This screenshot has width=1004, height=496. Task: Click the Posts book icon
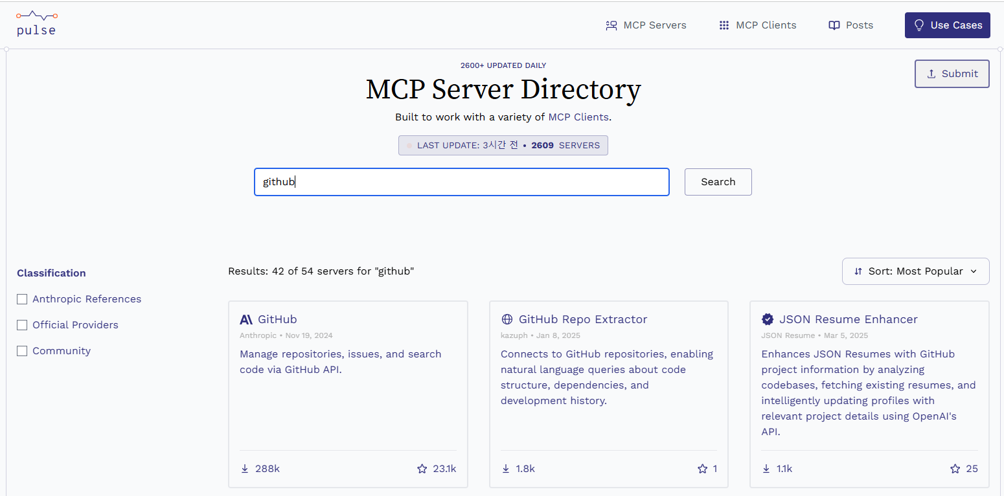834,25
